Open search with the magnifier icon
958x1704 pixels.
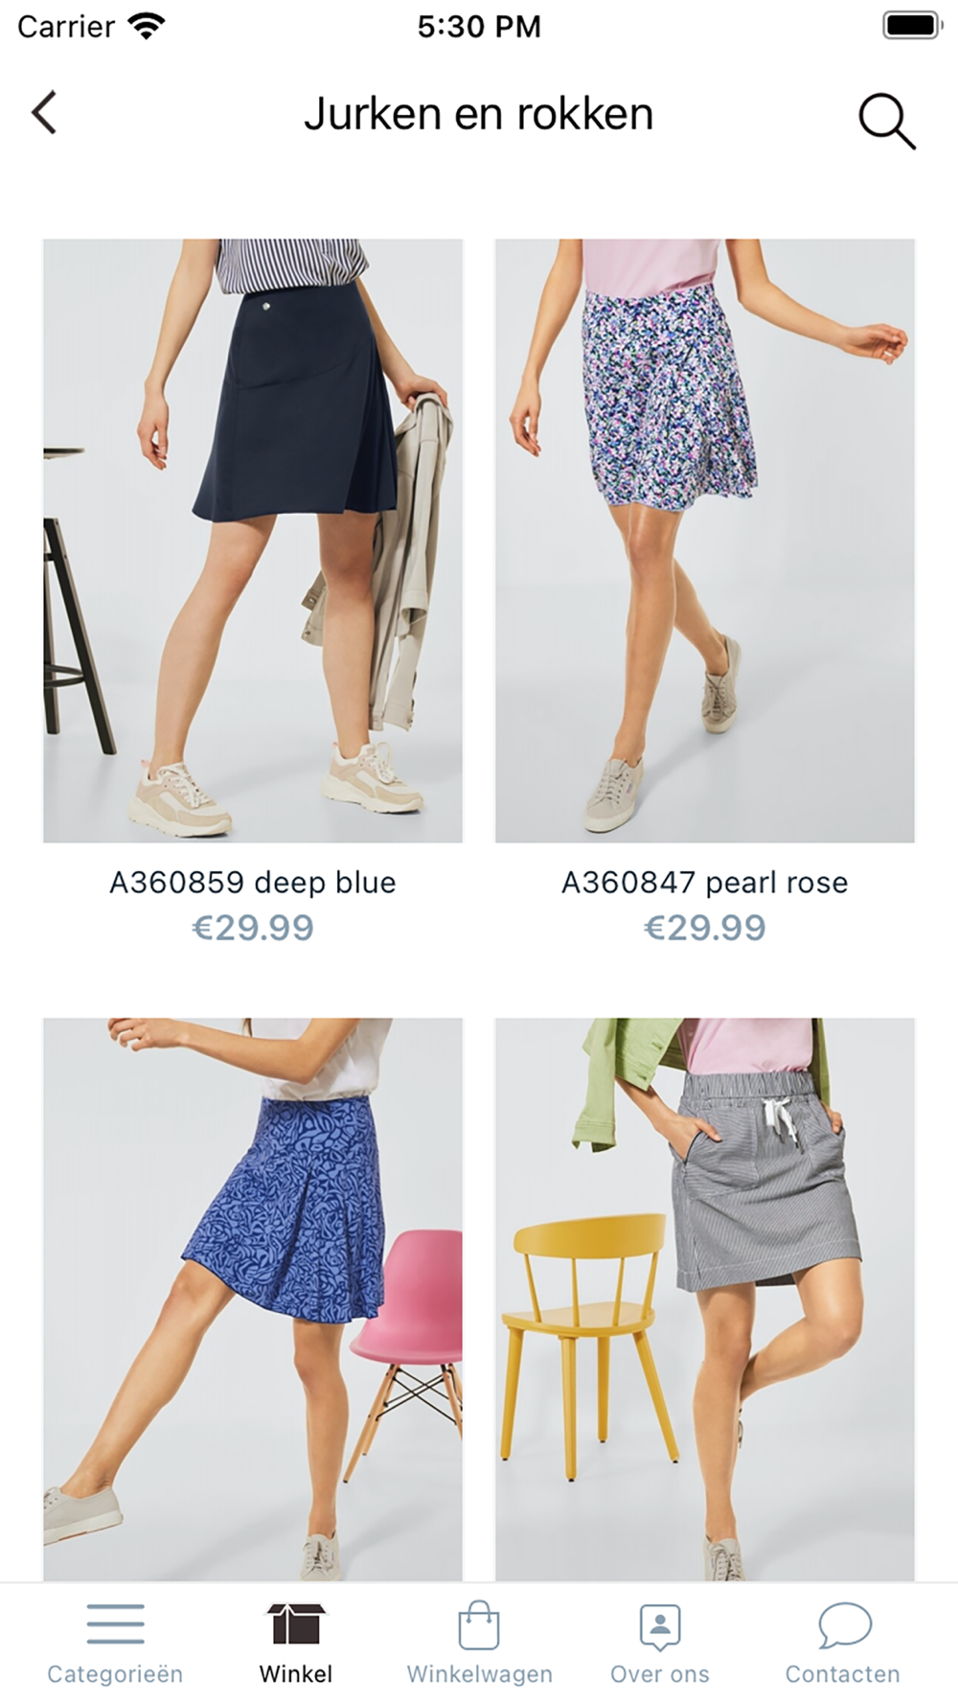tap(886, 122)
